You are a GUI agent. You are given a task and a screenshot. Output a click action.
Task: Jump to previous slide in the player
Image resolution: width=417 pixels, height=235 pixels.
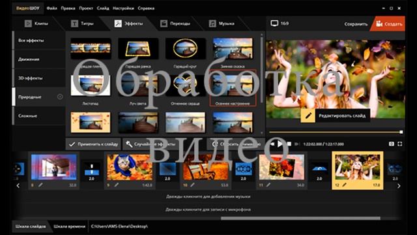tap(272, 144)
